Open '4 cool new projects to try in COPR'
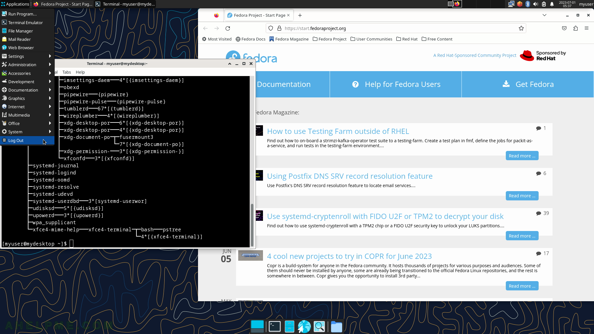The width and height of the screenshot is (594, 334). [x=349, y=256]
